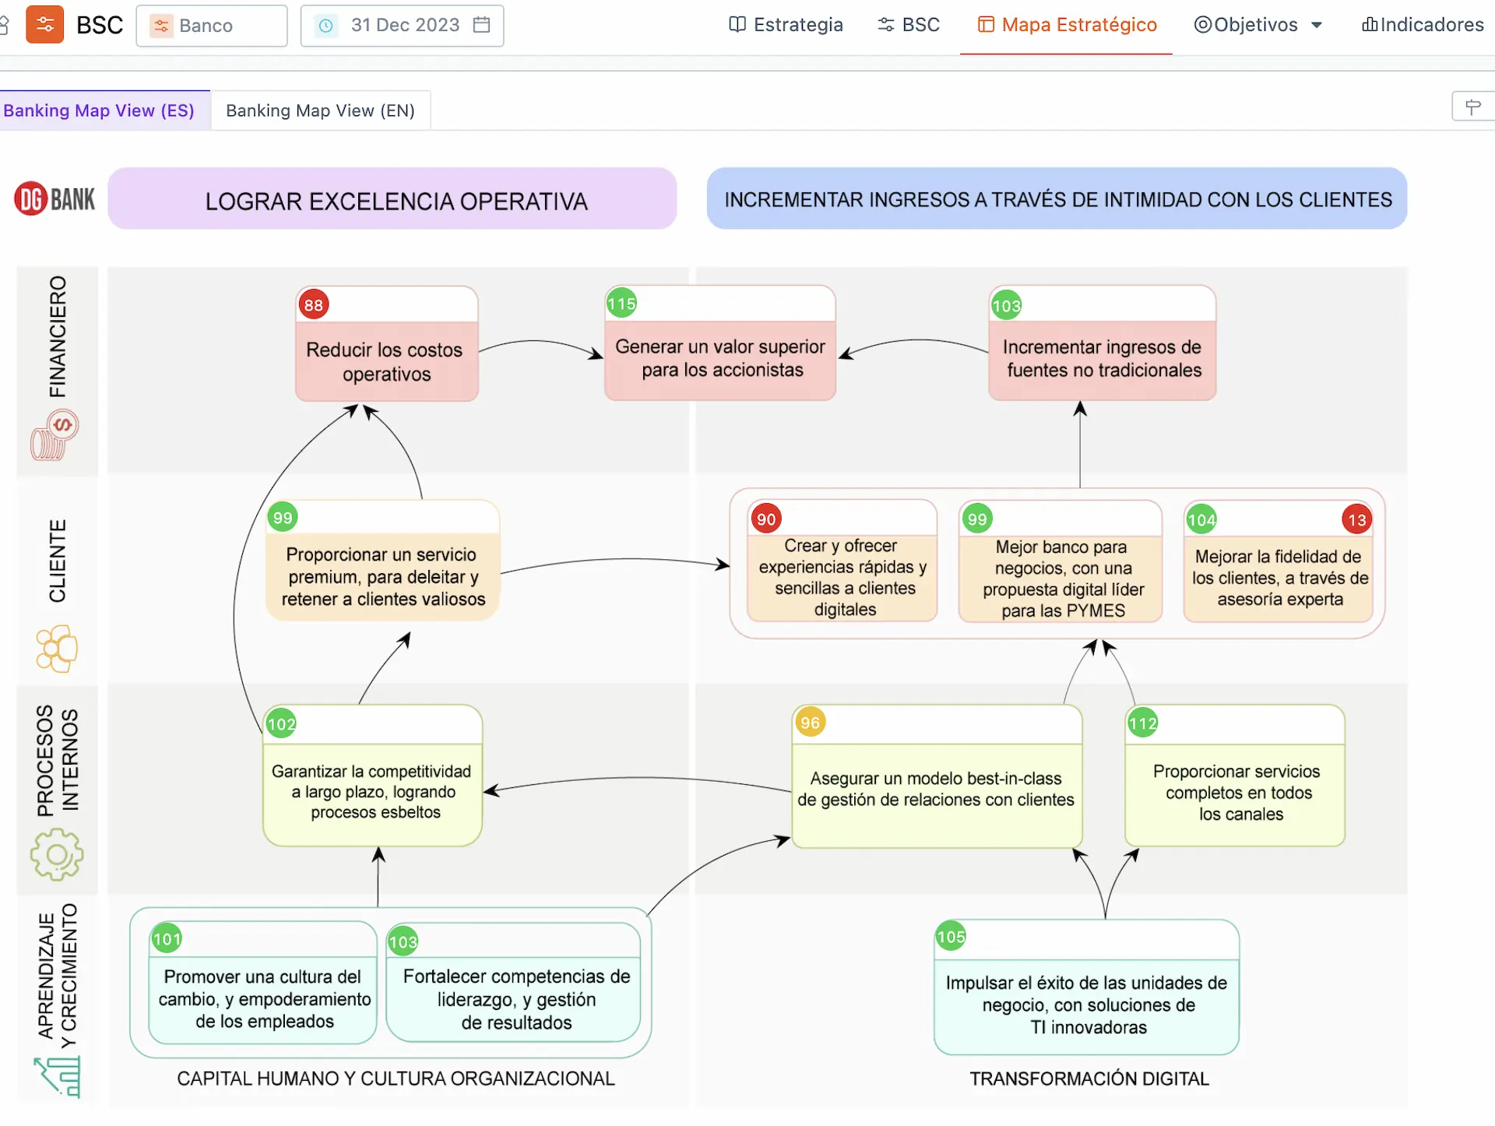Expand the Objetivos dropdown arrow

[1317, 25]
